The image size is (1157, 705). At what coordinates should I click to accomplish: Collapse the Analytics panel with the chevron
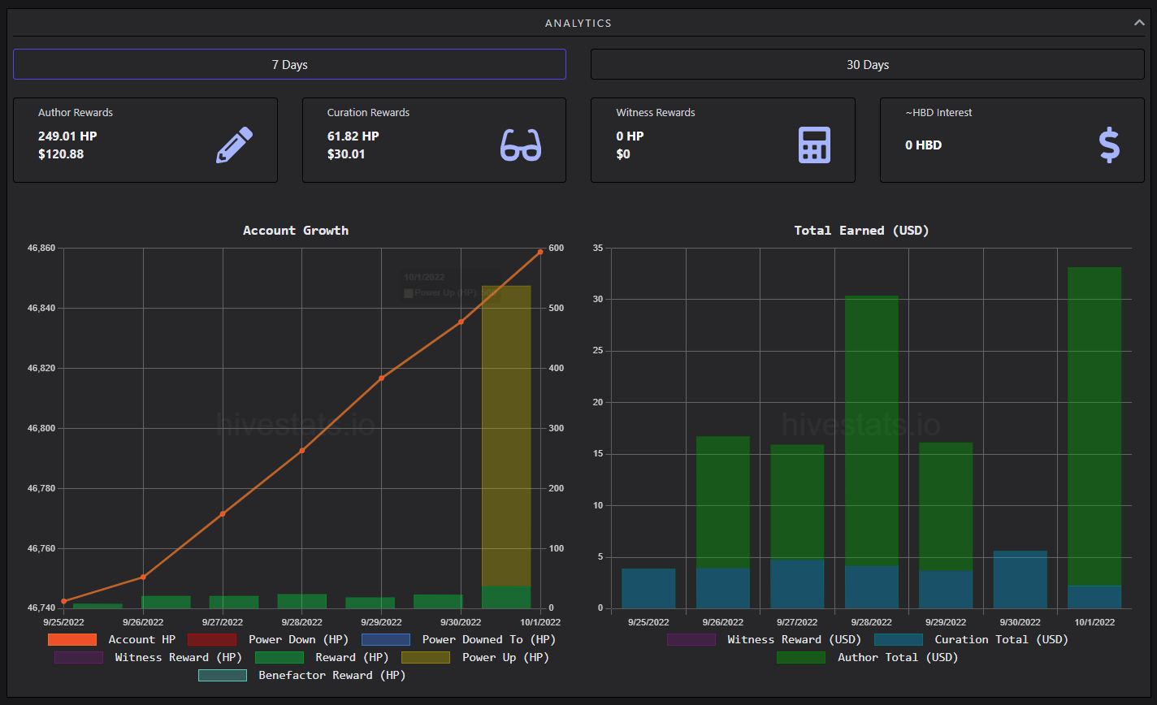[x=1139, y=23]
